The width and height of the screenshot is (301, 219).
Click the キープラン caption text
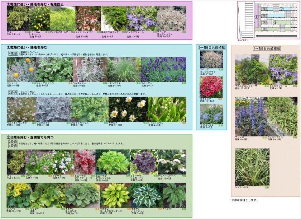243,40
